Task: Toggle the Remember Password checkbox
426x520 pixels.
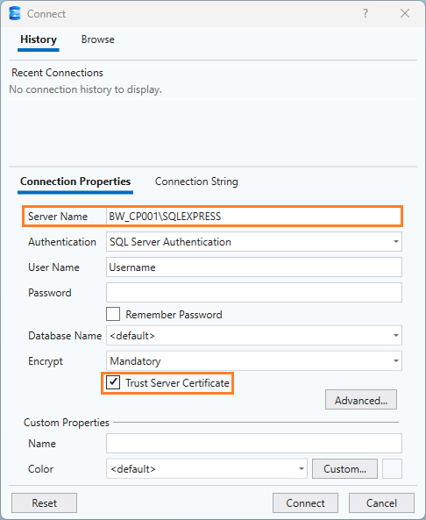Action: pos(113,314)
